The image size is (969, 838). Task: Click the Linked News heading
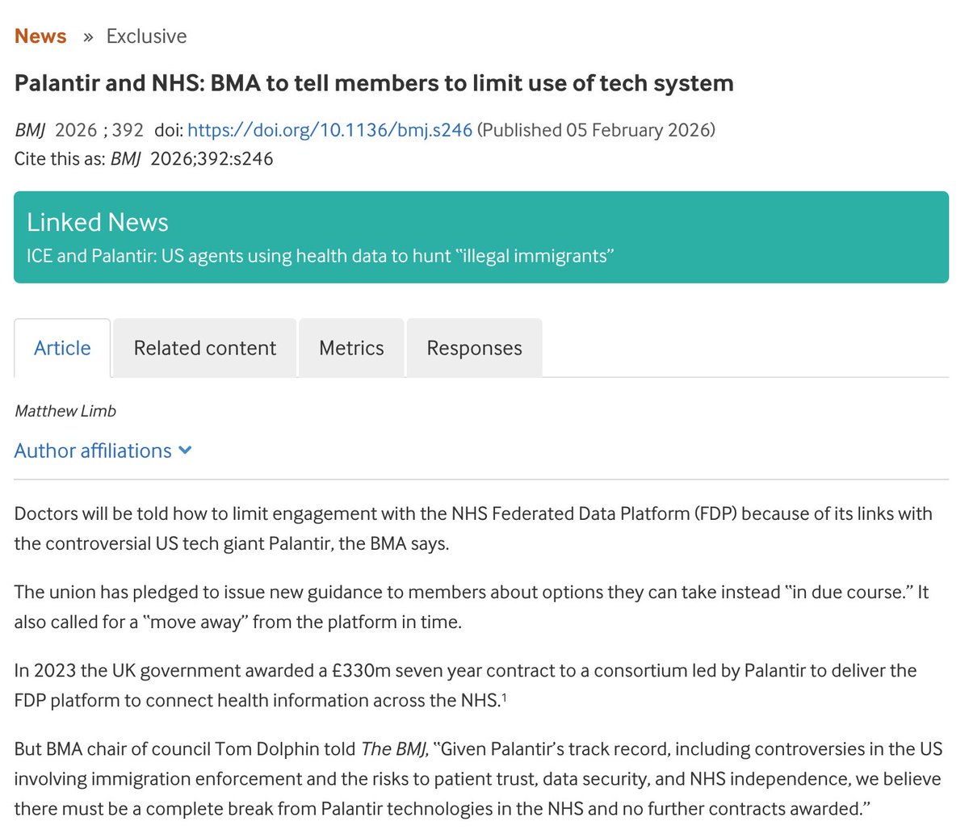pos(98,222)
